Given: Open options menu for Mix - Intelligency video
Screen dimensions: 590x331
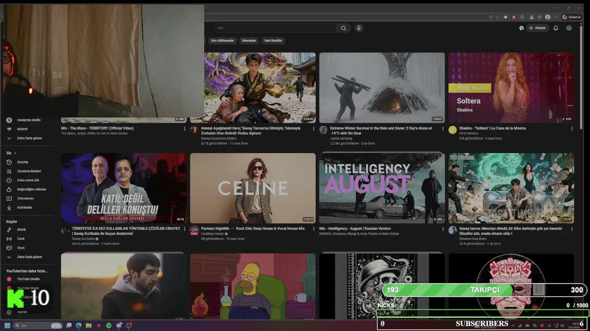Looking at the screenshot, I should click(443, 229).
